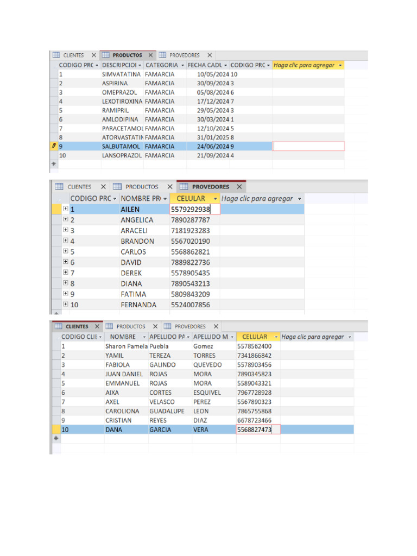Expand subdatasheet for FERNANDA row
This screenshot has height=556, width=417.
66,304
